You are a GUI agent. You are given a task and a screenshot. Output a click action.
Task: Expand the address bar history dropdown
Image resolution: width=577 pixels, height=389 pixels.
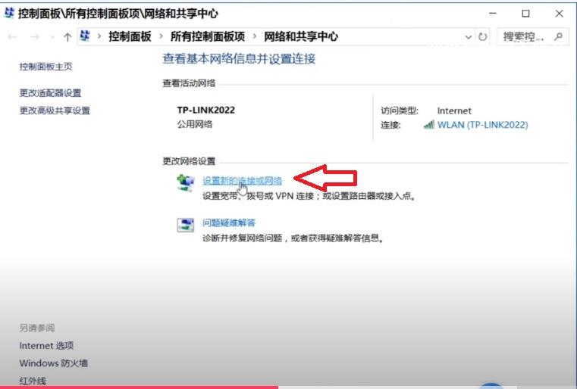(x=468, y=37)
